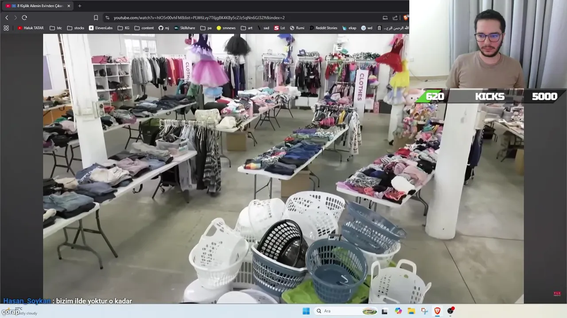Click the YouTube video player

[x=283, y=169]
